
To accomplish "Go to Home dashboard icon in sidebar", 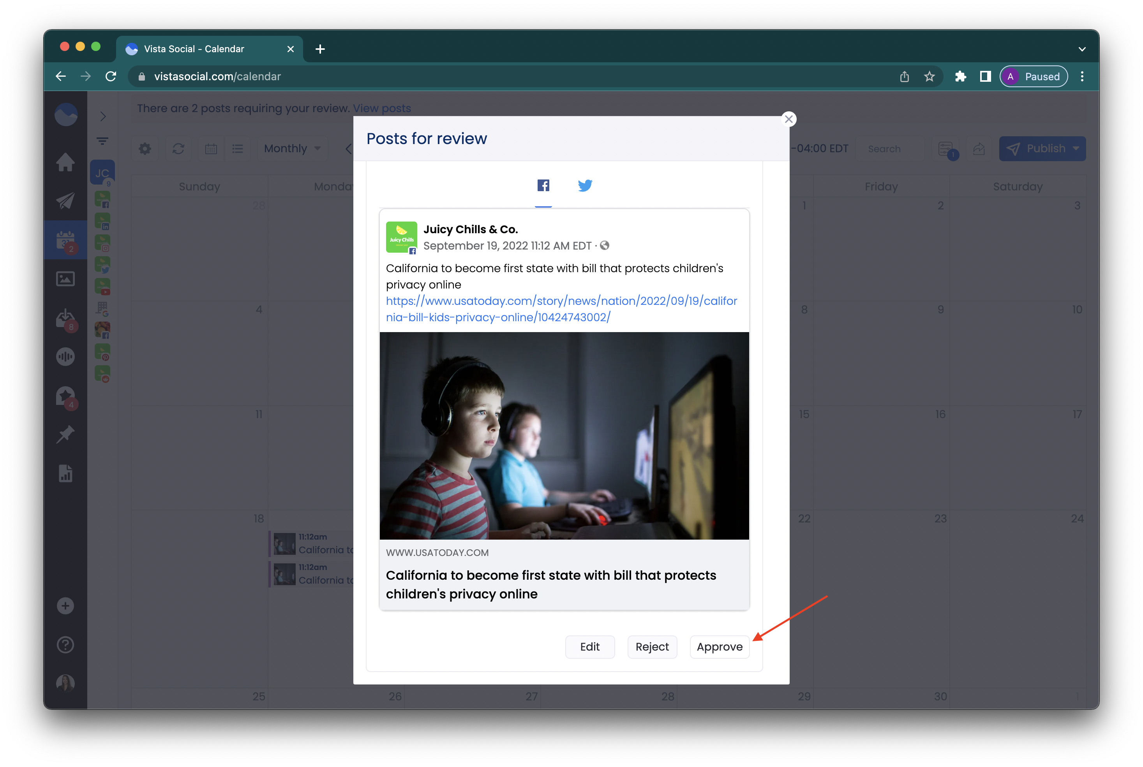I will pos(65,162).
